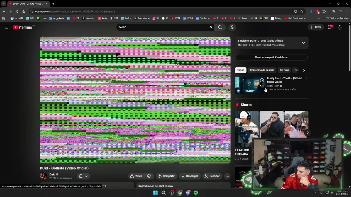Open Bitlucy bookmark
Screen dimensions: 351x197
click(x=276, y=18)
